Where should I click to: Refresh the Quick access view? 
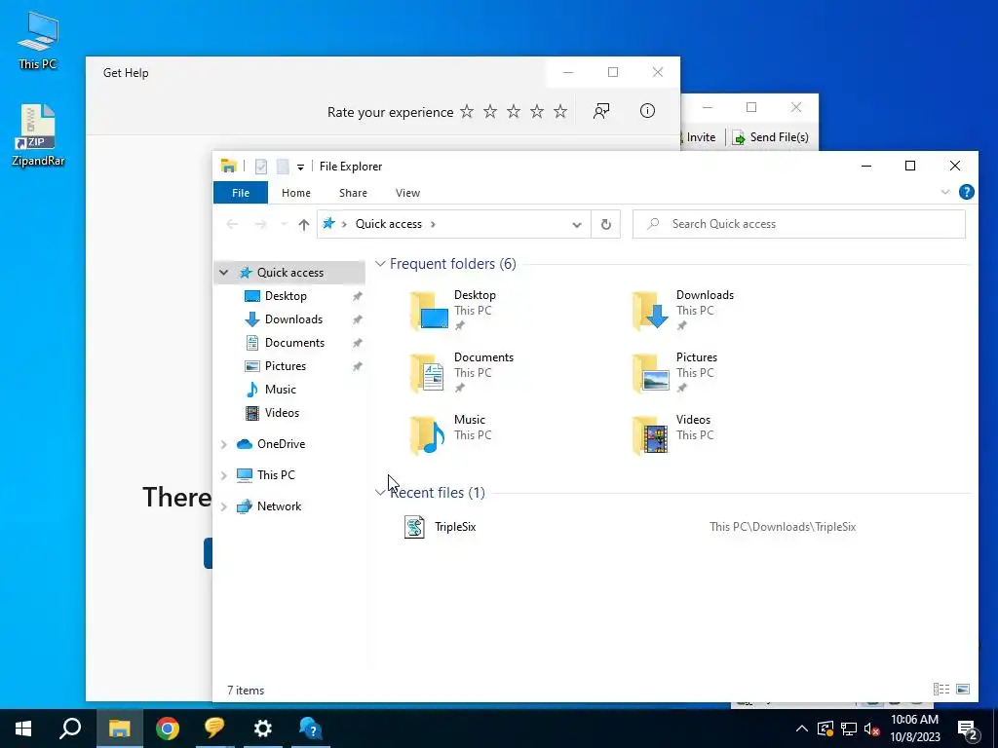click(x=606, y=224)
